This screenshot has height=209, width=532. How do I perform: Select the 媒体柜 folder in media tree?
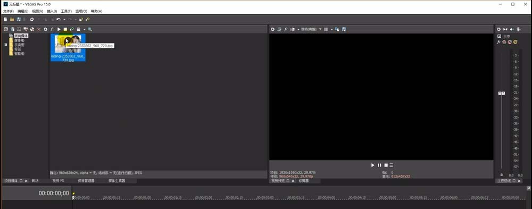tap(19, 40)
